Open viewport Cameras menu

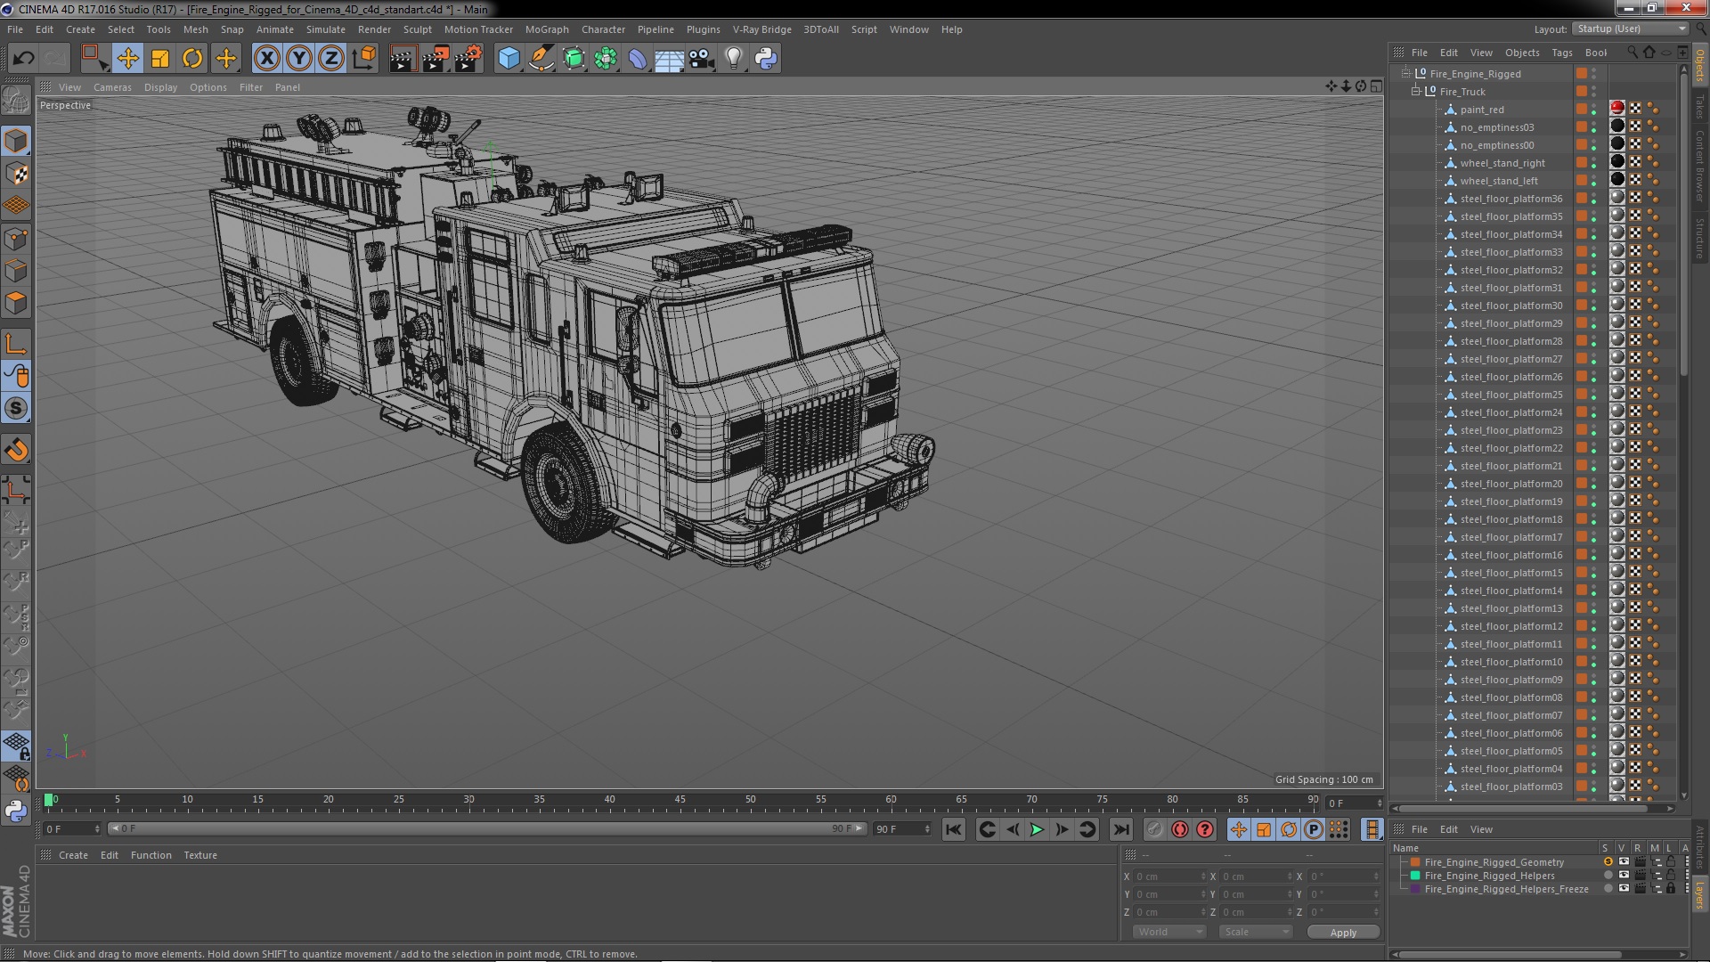pyautogui.click(x=112, y=87)
